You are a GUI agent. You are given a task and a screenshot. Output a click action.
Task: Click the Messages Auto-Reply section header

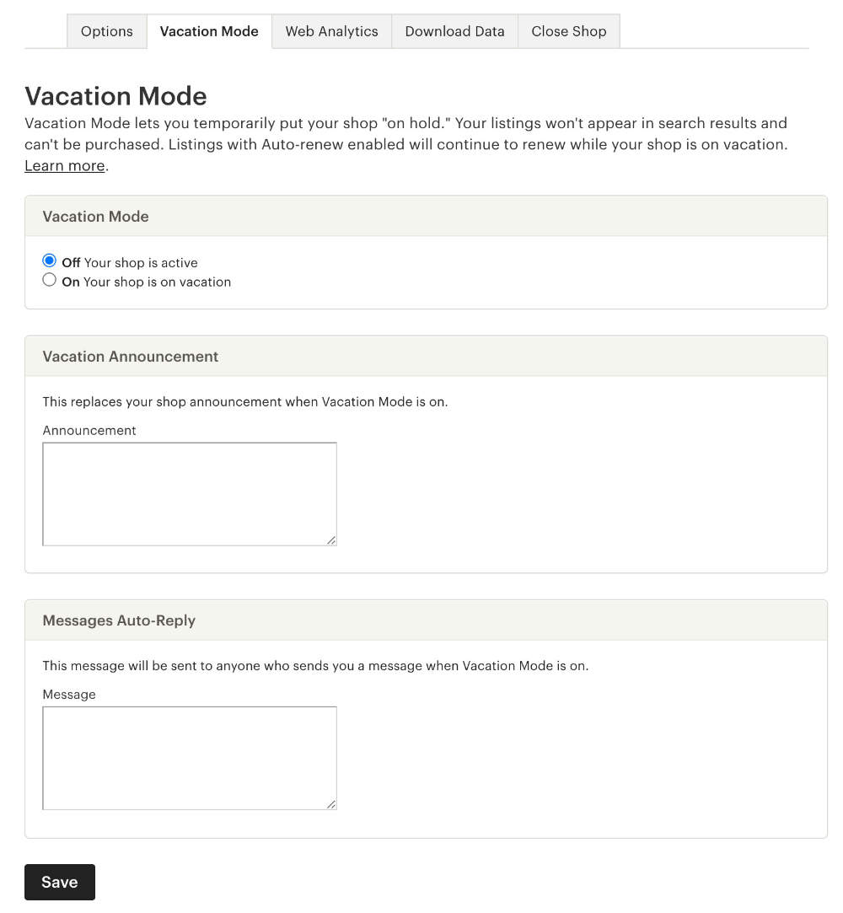tap(119, 620)
